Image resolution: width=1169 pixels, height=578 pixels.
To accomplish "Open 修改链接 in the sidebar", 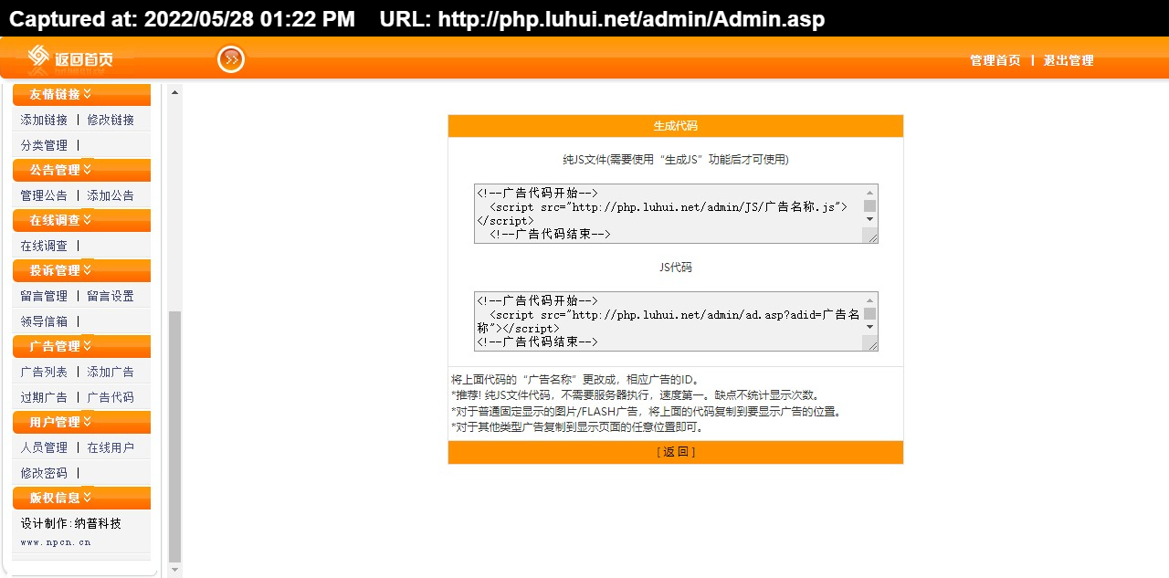I will (111, 120).
